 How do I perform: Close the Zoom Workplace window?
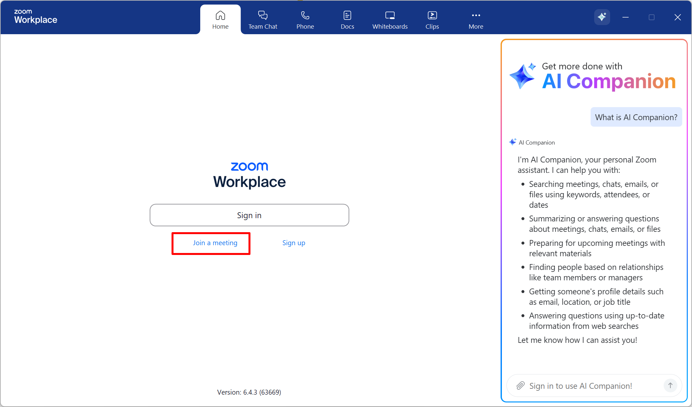[x=677, y=17]
